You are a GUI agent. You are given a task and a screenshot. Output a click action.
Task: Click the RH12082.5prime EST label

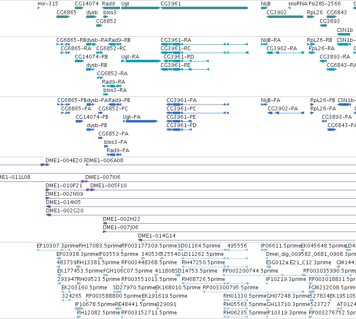tap(98, 313)
